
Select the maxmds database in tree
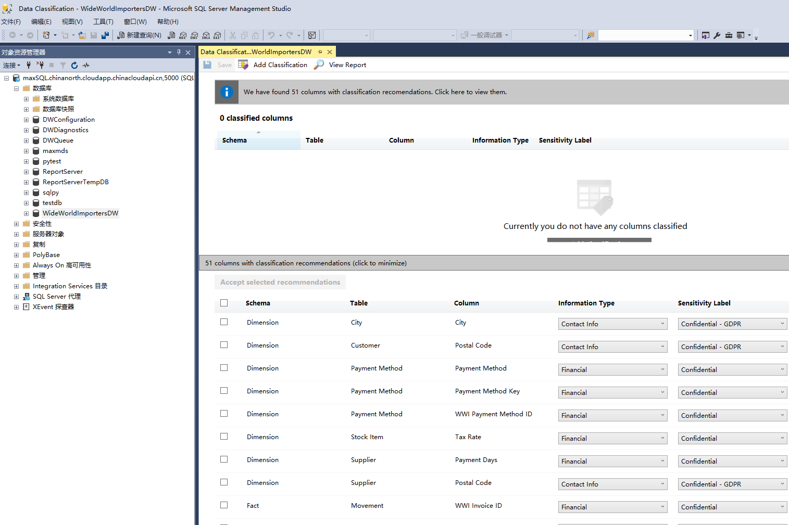coord(55,151)
